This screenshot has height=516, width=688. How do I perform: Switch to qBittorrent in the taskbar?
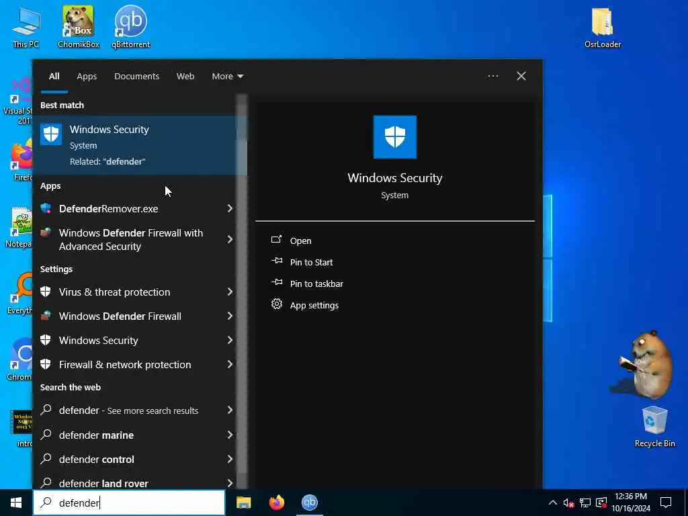pyautogui.click(x=309, y=503)
